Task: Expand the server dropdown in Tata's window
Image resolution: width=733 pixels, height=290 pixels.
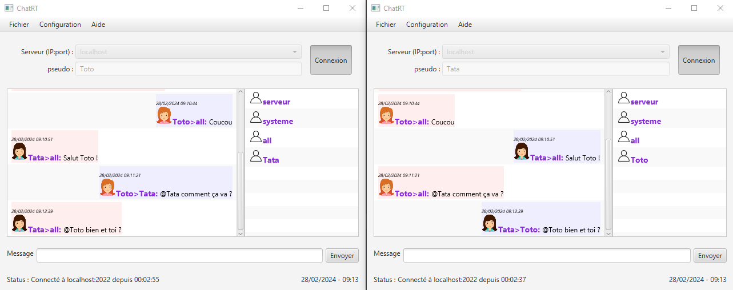Action: tap(663, 52)
